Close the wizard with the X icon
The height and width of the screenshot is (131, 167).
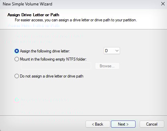click(x=163, y=4)
